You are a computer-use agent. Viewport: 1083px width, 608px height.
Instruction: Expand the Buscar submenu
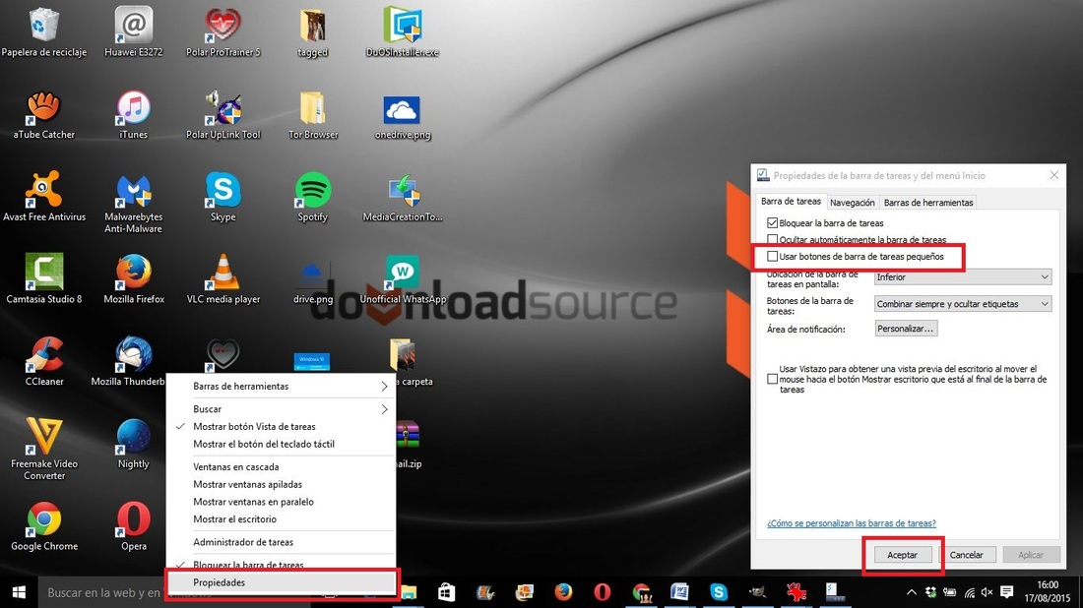tap(282, 409)
